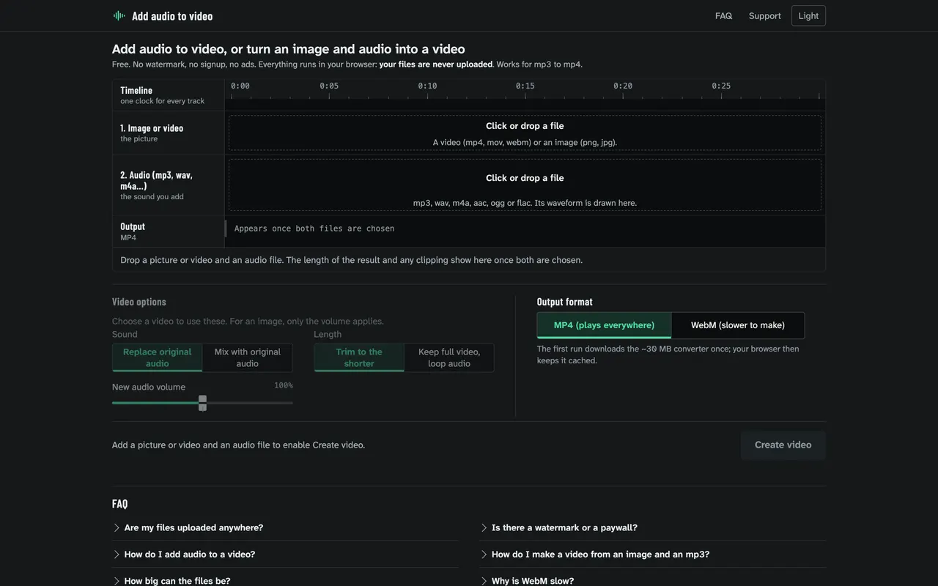Open the FAQ link in header

point(723,15)
